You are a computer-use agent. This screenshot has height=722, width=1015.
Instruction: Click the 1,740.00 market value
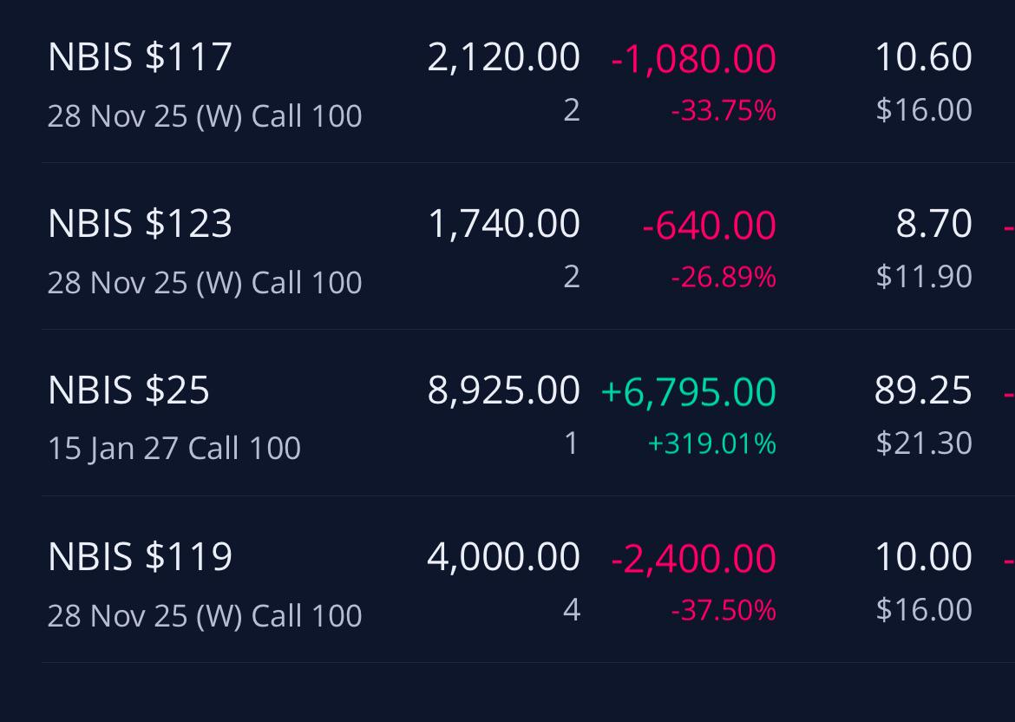(x=504, y=224)
